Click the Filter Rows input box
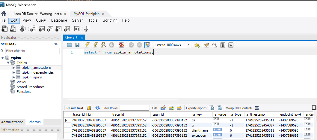The height and width of the screenshot is (140, 317). point(135,108)
